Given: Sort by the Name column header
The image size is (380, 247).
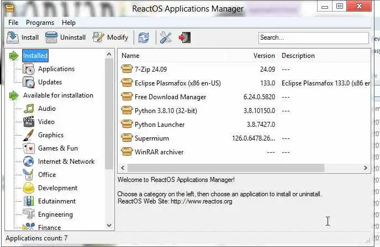Looking at the screenshot, I should (130, 56).
